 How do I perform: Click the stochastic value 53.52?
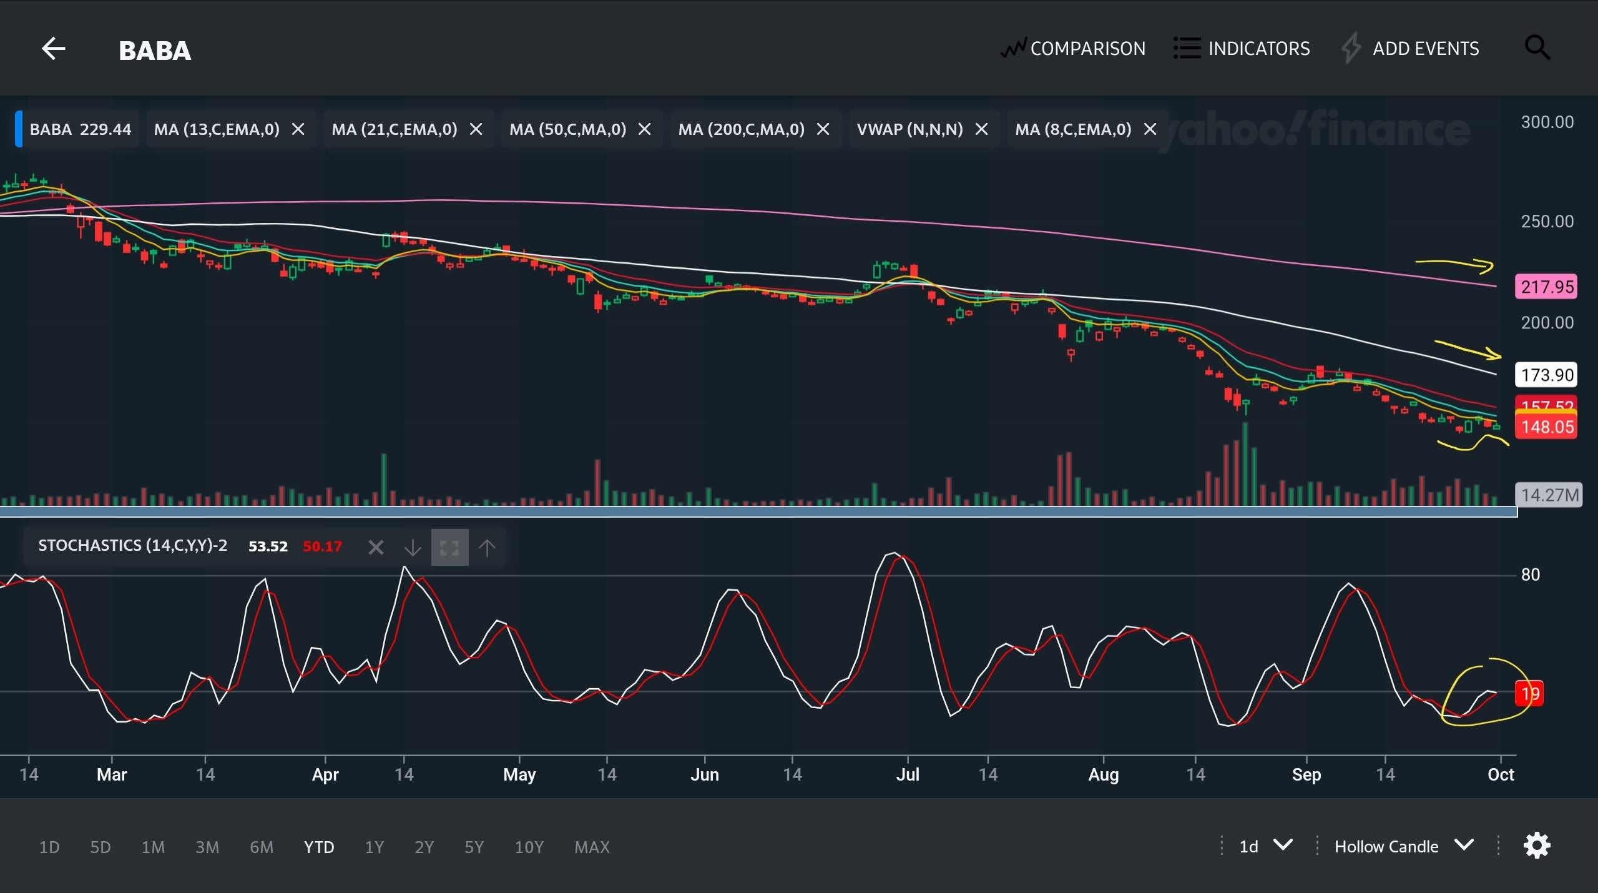(x=268, y=546)
